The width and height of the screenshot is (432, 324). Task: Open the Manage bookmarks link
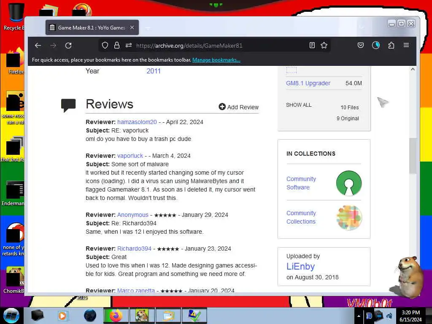pos(216,60)
